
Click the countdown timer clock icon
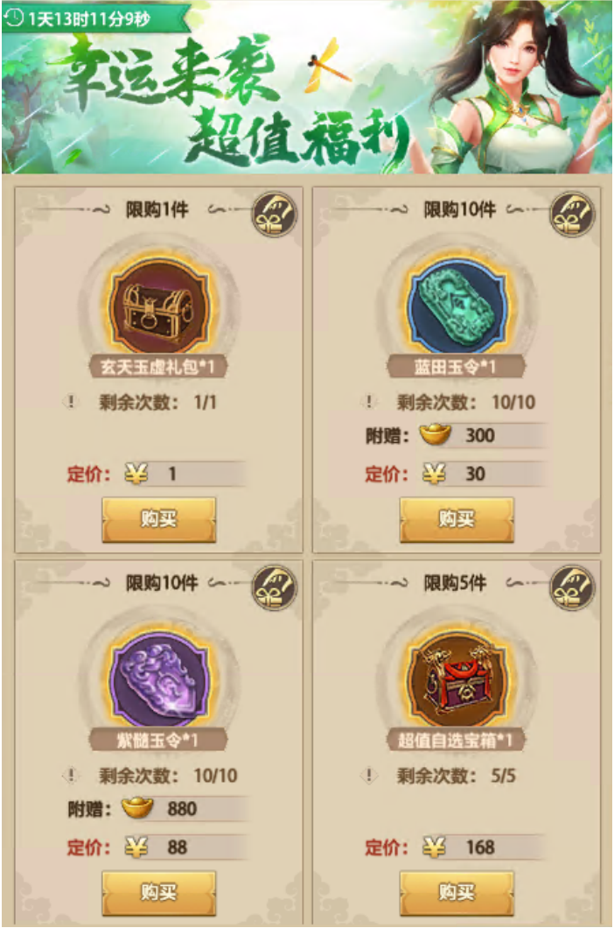tap(14, 18)
